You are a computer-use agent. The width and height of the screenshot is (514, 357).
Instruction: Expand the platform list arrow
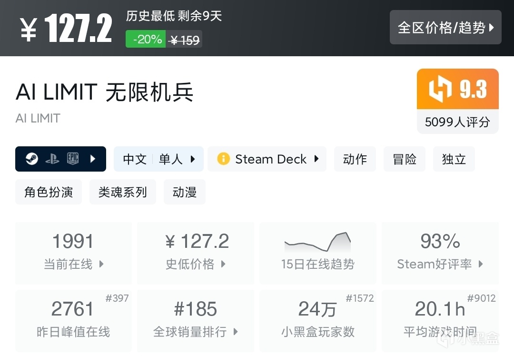(93, 159)
